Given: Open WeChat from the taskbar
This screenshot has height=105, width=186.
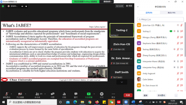Looking at the screenshot, I should [x=111, y=102].
